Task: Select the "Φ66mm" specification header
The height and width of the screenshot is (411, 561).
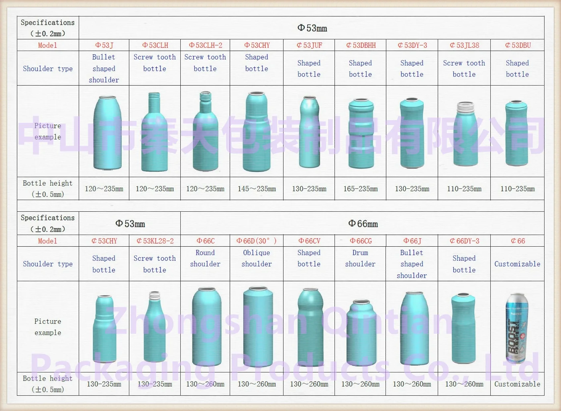Action: [363, 223]
